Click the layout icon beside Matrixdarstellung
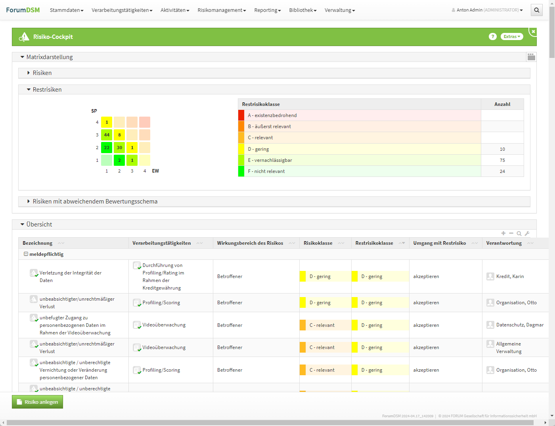Image resolution: width=555 pixels, height=426 pixels. click(531, 57)
